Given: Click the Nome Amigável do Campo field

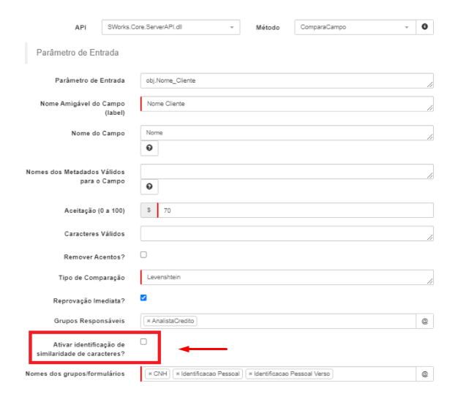Looking at the screenshot, I should pyautogui.click(x=287, y=104).
